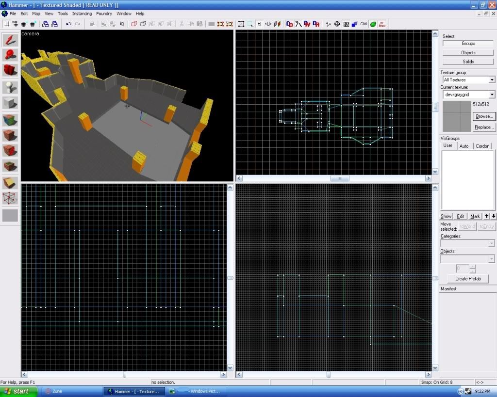497x397 pixels.
Task: Expand the Current texture dropdown
Action: click(x=492, y=95)
